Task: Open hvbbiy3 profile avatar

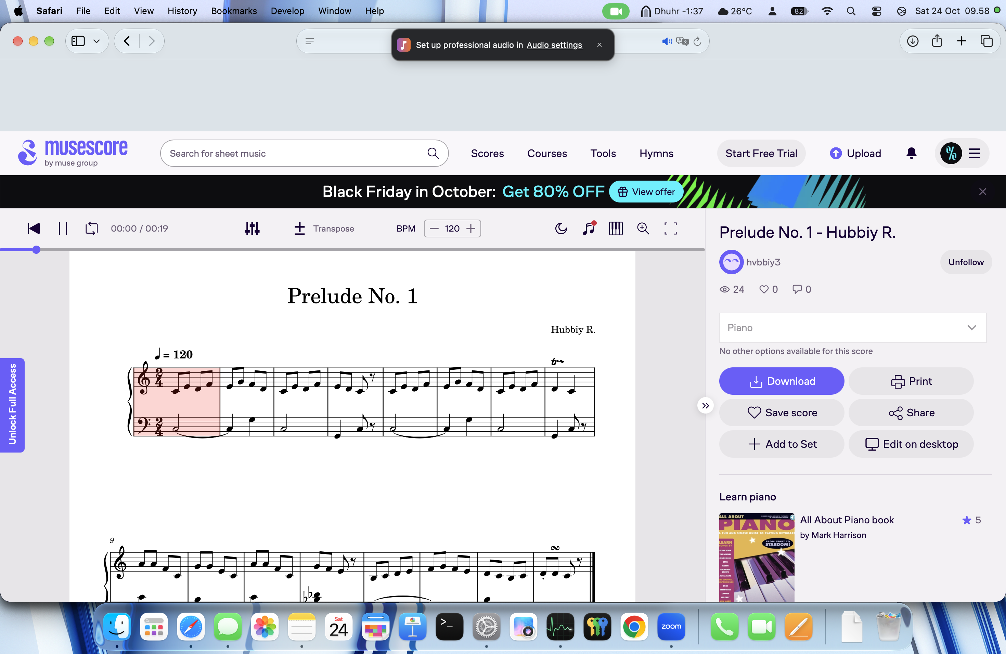Action: coord(731,262)
